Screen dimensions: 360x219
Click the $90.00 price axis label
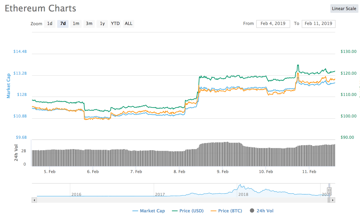pyautogui.click(x=347, y=137)
